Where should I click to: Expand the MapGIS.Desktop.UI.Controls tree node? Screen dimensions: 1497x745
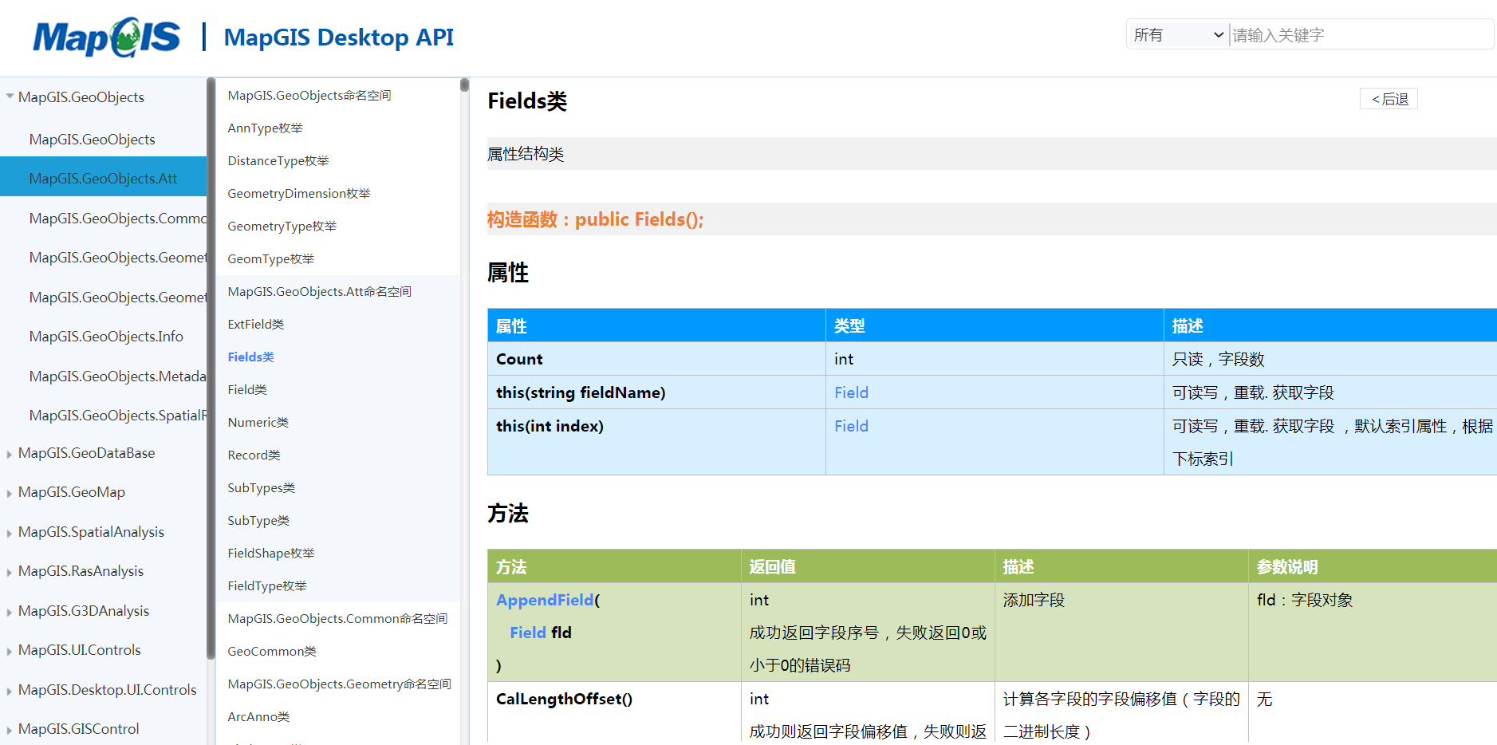[10, 691]
